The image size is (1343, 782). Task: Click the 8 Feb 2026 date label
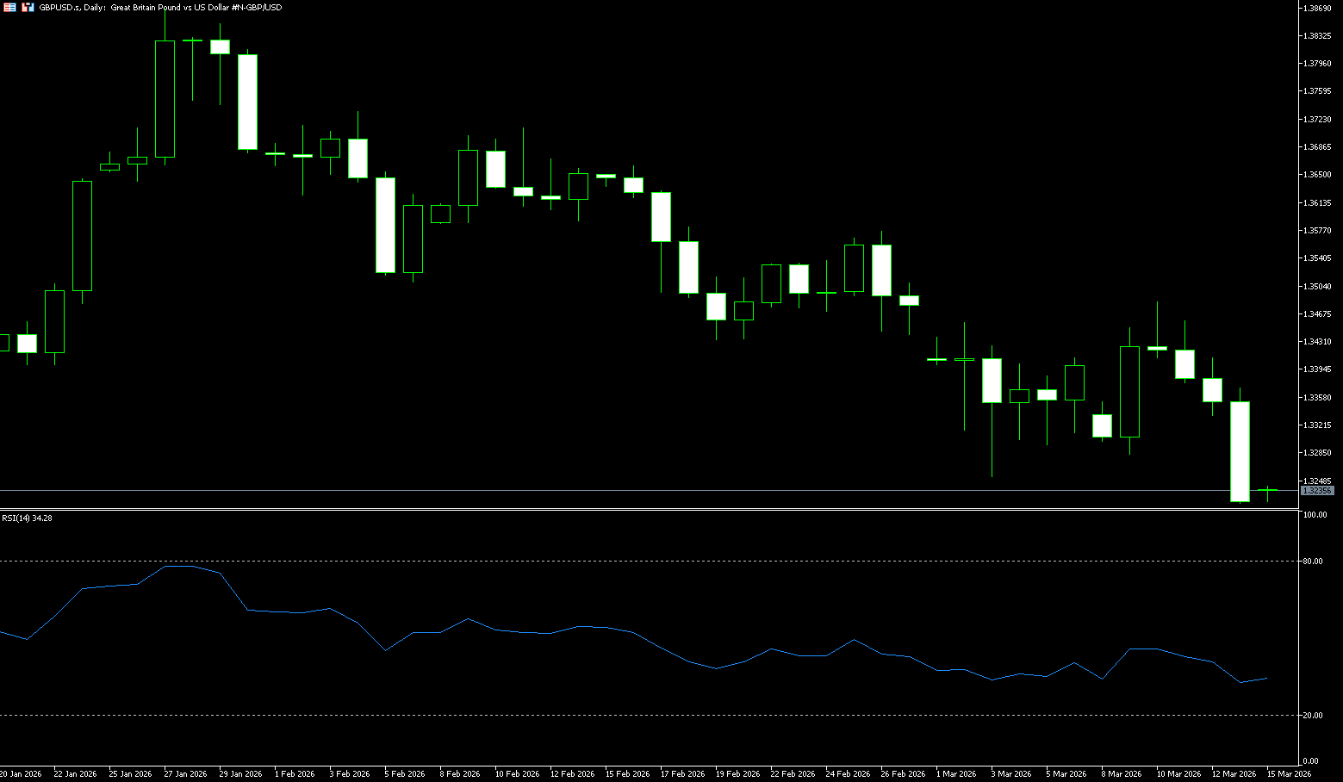pos(459,774)
